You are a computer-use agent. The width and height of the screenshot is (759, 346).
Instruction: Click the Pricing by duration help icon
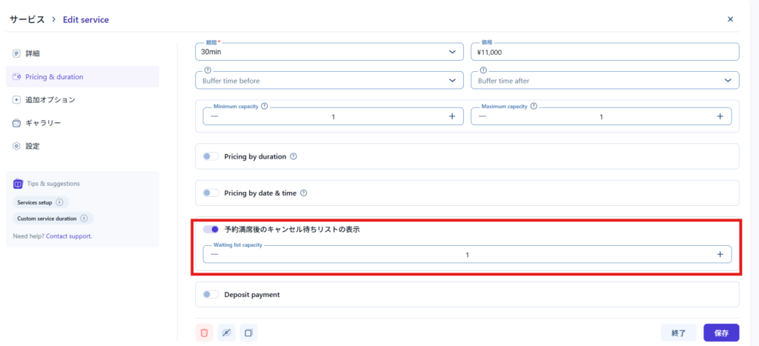click(294, 156)
